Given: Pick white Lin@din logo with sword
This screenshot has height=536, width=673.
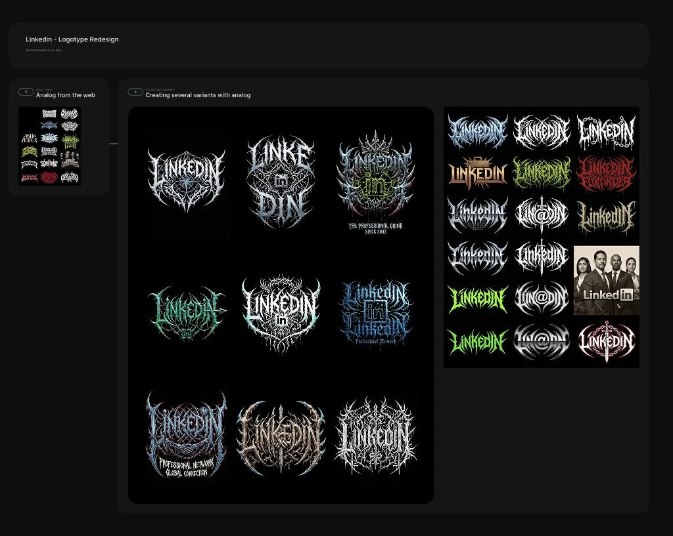Looking at the screenshot, I should 542,215.
